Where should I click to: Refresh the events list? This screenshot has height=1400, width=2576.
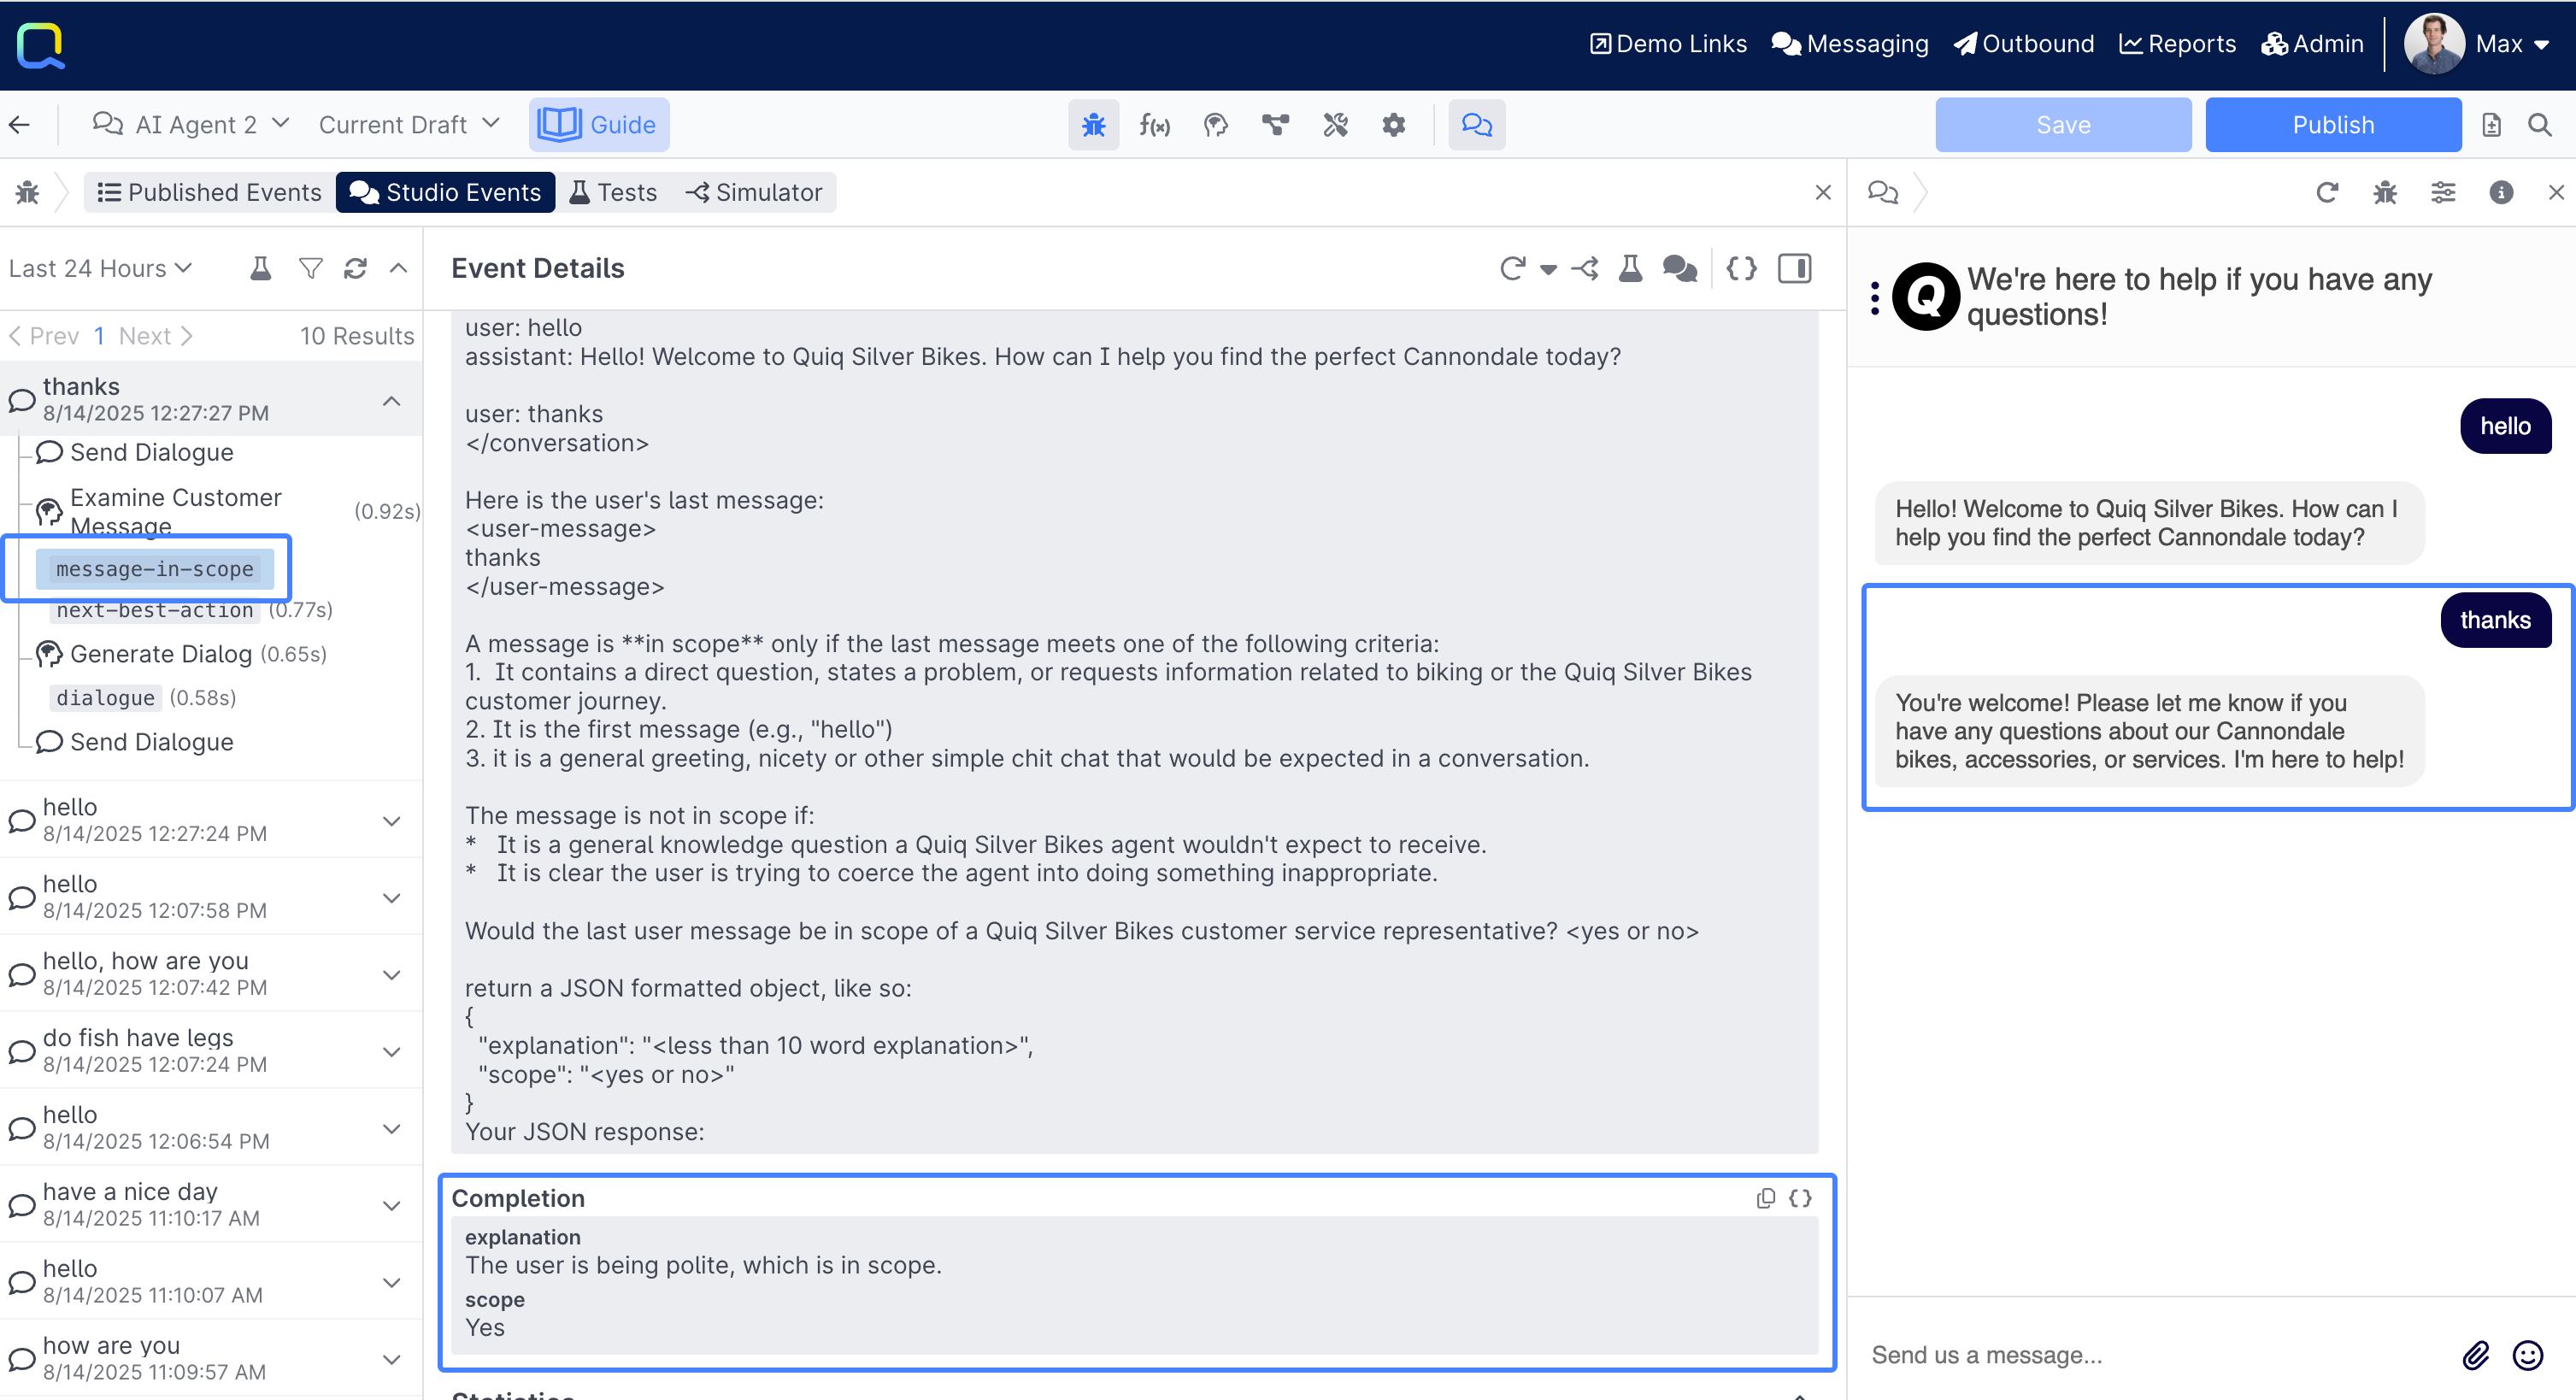point(355,268)
